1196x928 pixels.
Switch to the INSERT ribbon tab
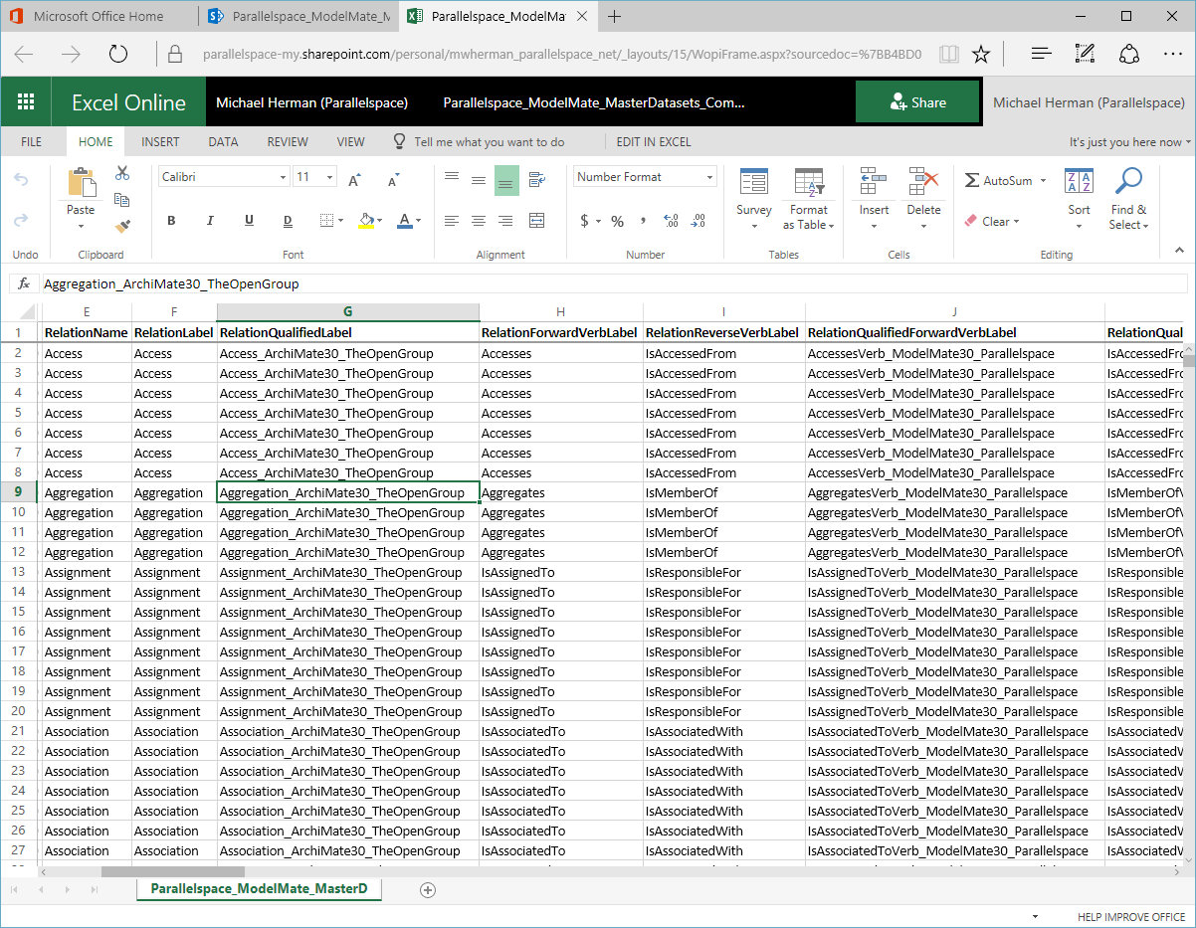[159, 141]
